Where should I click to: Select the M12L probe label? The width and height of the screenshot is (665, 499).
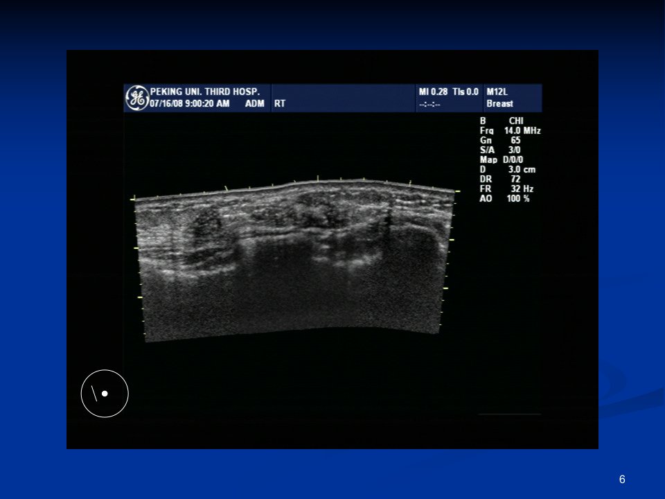(497, 91)
